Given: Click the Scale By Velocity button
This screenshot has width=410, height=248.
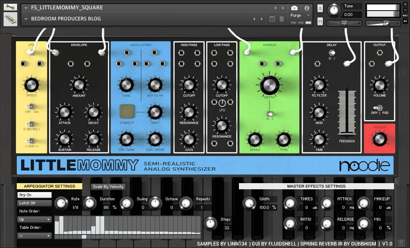Looking at the screenshot, I should pos(108,187).
